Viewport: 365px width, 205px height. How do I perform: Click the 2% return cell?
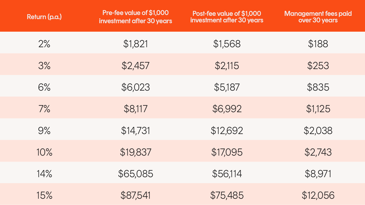[44, 44]
